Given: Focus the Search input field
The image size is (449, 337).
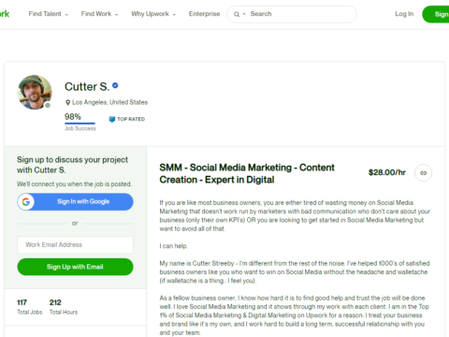Looking at the screenshot, I should pos(301,14).
